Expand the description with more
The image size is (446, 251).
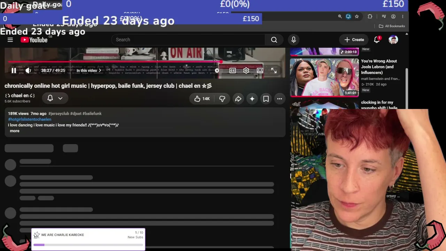pyautogui.click(x=15, y=131)
